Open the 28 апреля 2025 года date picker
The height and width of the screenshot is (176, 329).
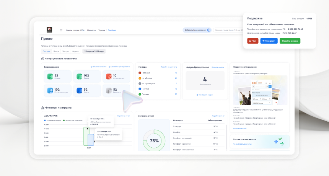click(94, 51)
